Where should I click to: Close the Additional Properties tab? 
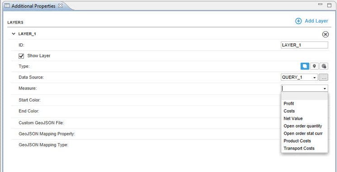pyautogui.click(x=61, y=6)
